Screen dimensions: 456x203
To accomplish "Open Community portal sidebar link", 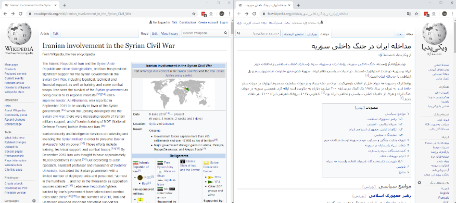I will pyautogui.click(x=16, y=115).
